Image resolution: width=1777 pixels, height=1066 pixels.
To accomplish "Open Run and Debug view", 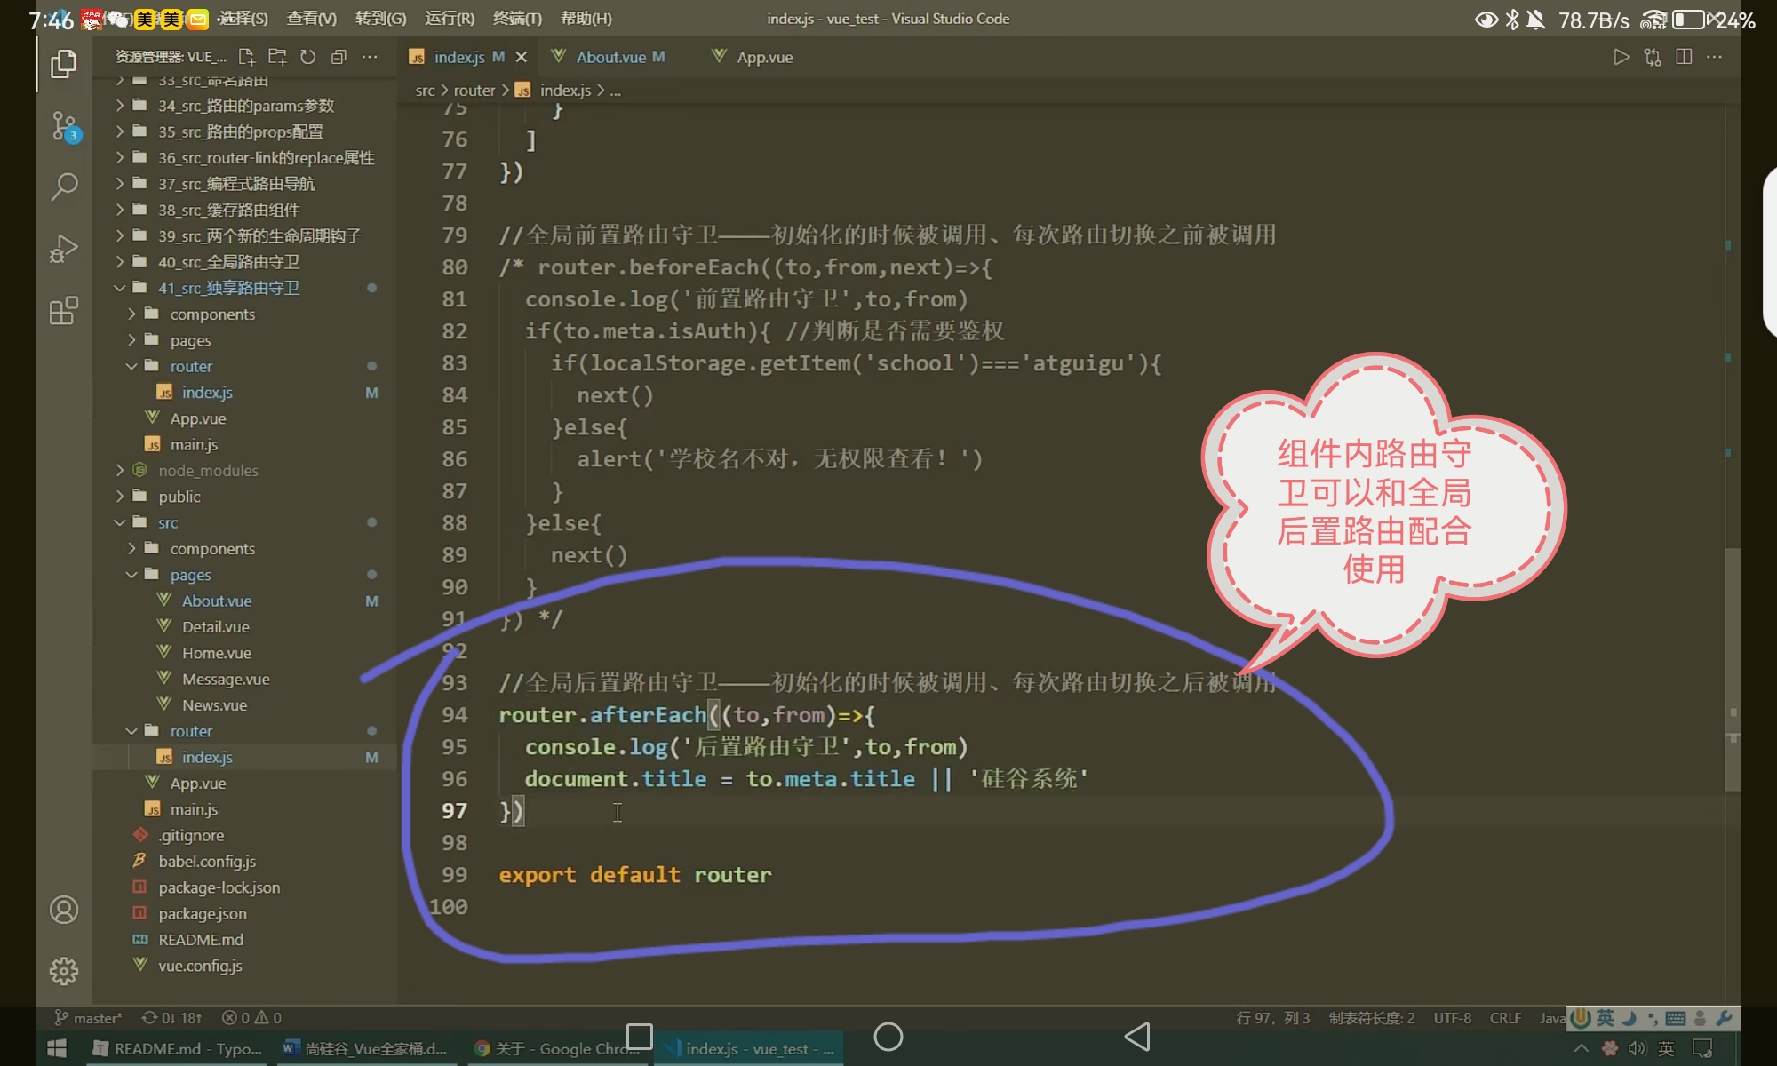I will pyautogui.click(x=64, y=249).
